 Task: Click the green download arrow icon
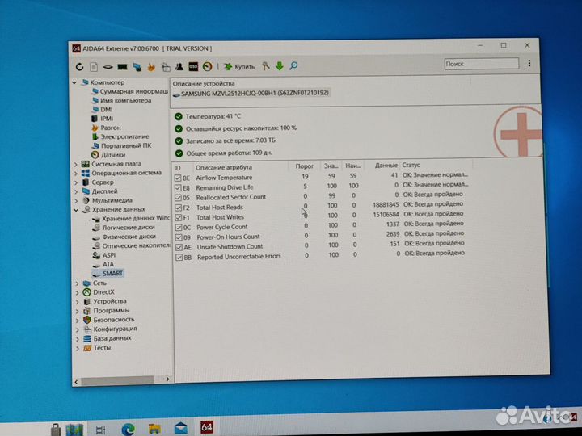[x=280, y=66]
